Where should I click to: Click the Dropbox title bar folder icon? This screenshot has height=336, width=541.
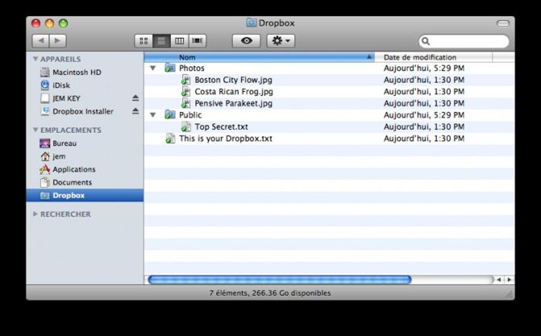251,23
